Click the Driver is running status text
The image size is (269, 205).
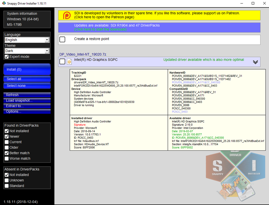point(84,105)
